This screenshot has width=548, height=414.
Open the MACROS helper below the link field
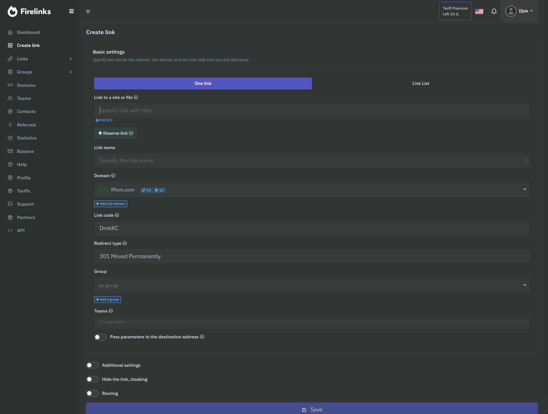point(104,120)
